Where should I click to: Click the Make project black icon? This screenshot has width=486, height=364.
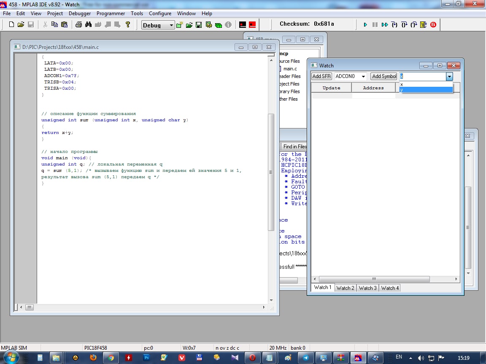click(243, 25)
